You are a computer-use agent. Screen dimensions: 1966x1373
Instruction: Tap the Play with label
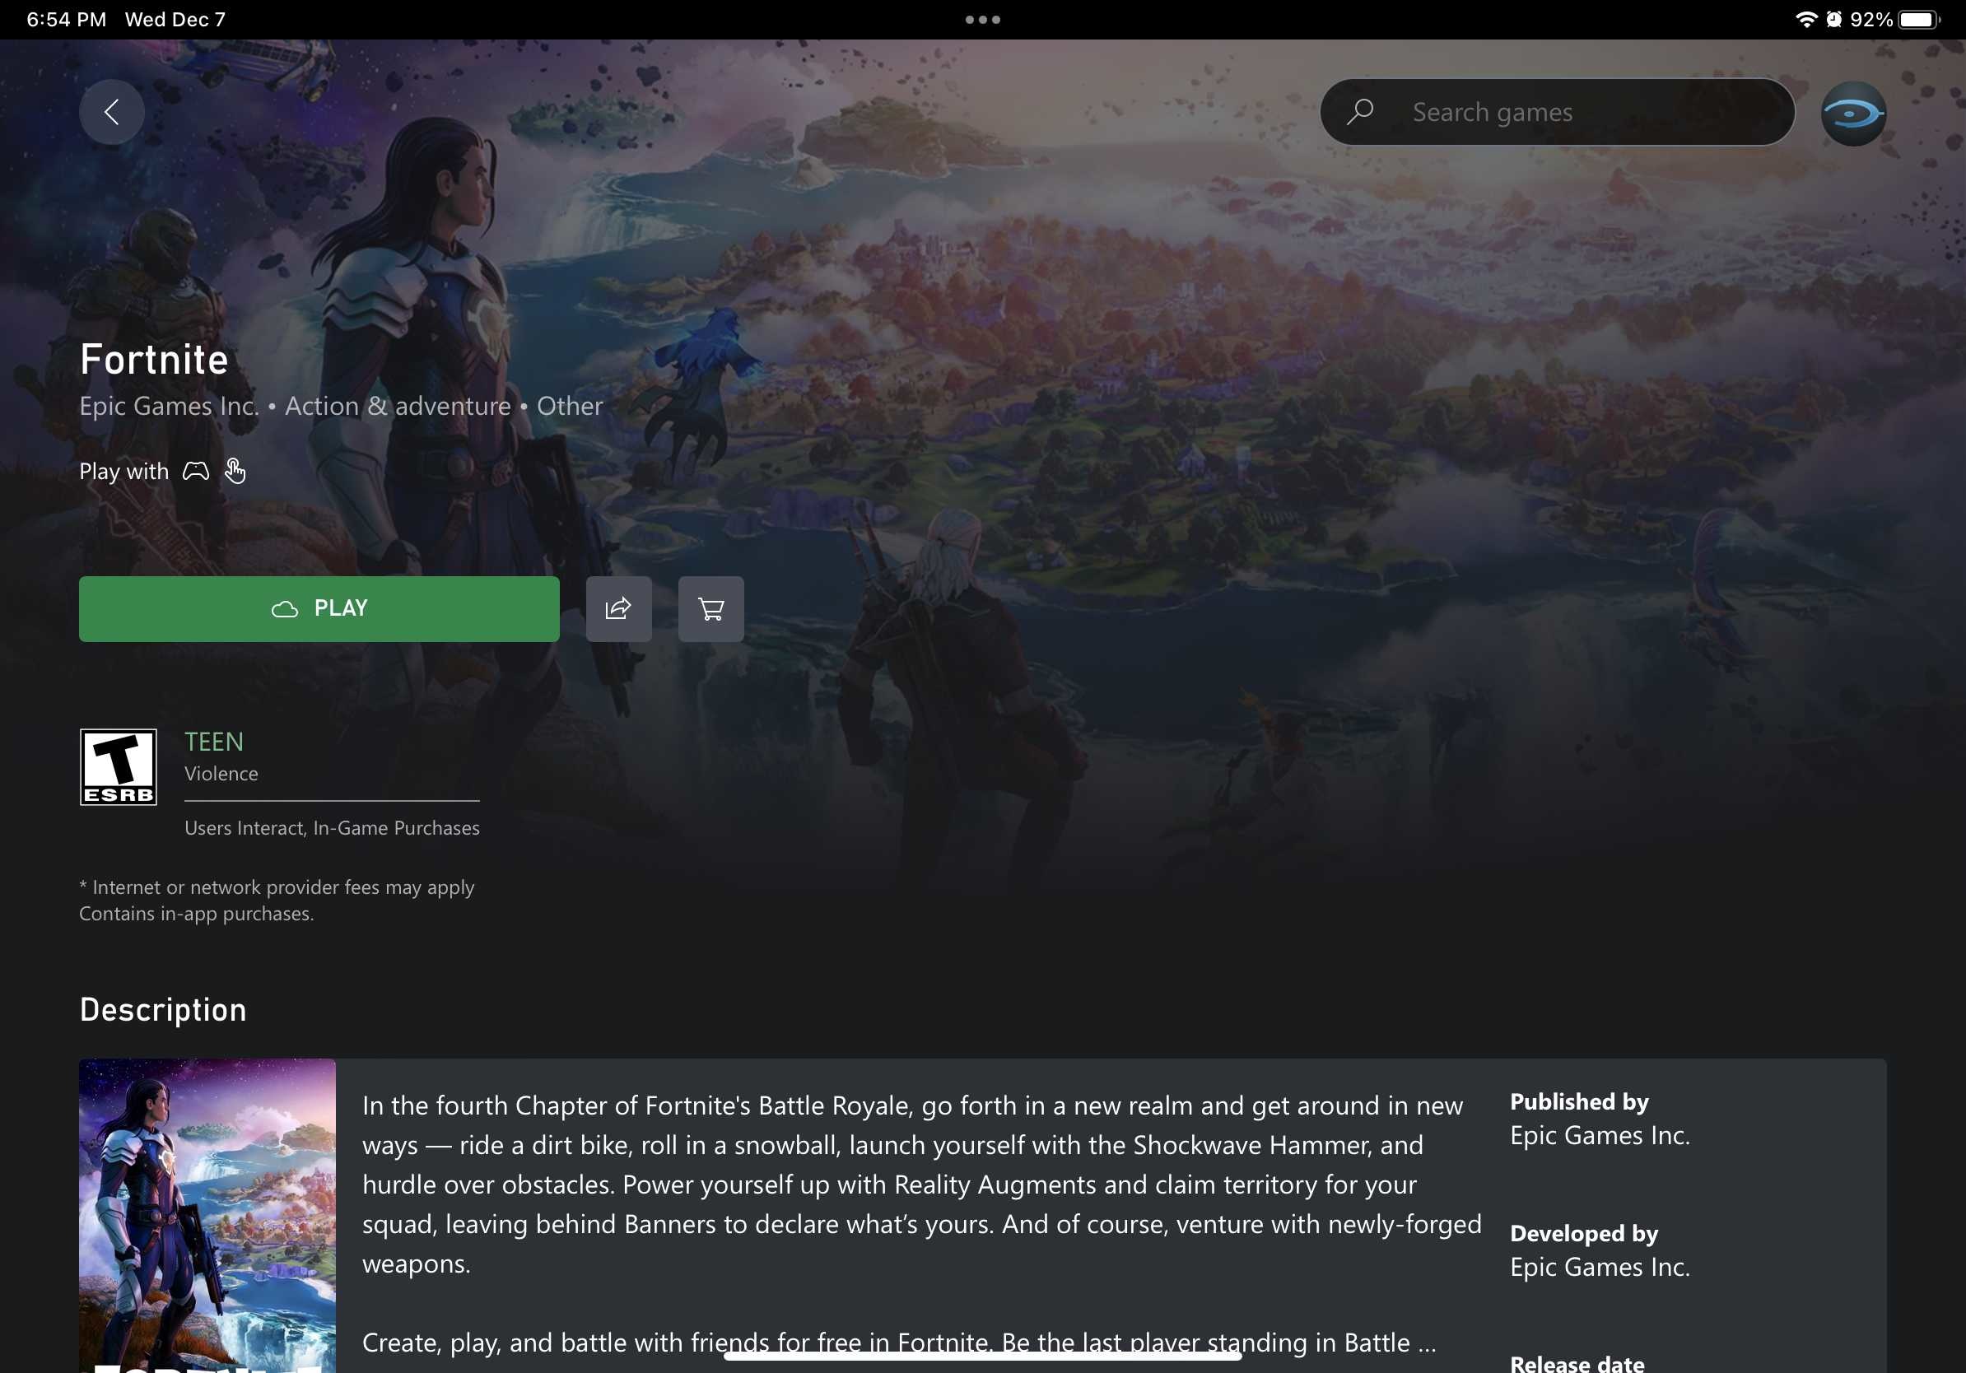coord(123,472)
